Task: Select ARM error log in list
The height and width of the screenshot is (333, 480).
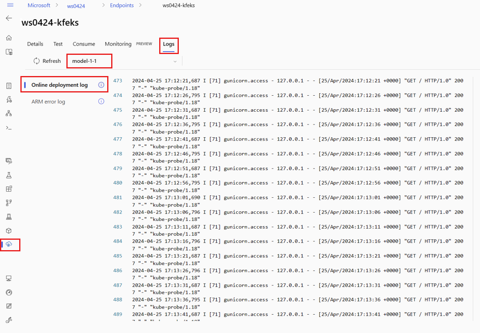Action: coord(48,102)
